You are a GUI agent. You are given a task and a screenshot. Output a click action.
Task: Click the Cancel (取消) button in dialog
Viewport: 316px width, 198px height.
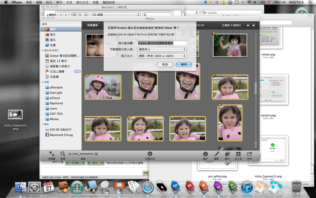165,64
